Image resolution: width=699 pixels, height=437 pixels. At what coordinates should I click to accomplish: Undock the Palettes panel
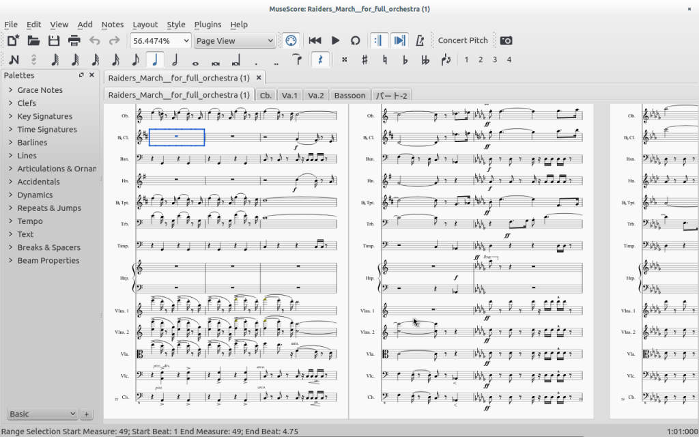point(81,75)
